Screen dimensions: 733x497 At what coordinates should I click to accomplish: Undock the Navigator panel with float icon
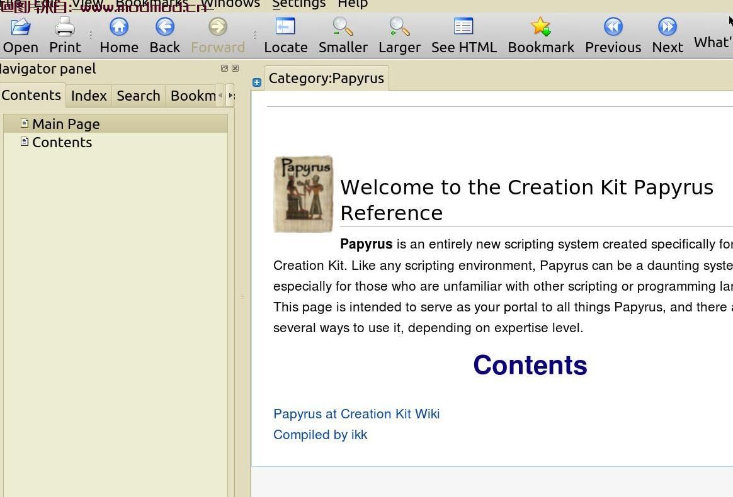pos(224,68)
